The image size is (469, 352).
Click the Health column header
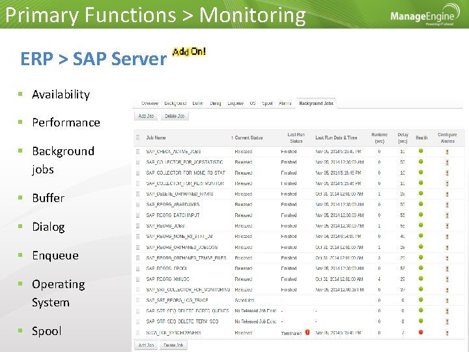421,138
